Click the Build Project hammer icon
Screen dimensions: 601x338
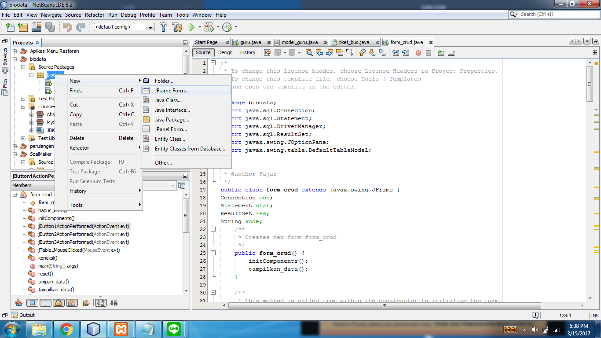[x=163, y=27]
